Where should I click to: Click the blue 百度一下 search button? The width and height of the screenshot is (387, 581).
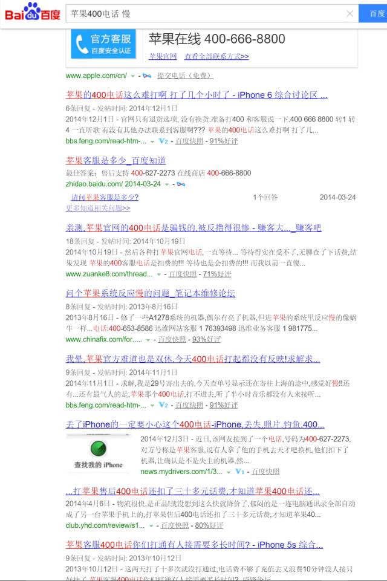[x=373, y=14]
